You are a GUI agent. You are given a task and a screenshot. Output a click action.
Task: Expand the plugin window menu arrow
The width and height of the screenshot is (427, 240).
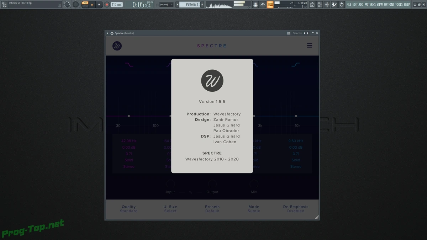point(108,33)
